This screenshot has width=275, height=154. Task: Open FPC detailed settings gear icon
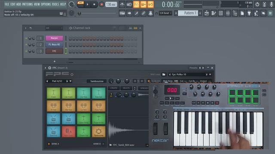click(50, 68)
